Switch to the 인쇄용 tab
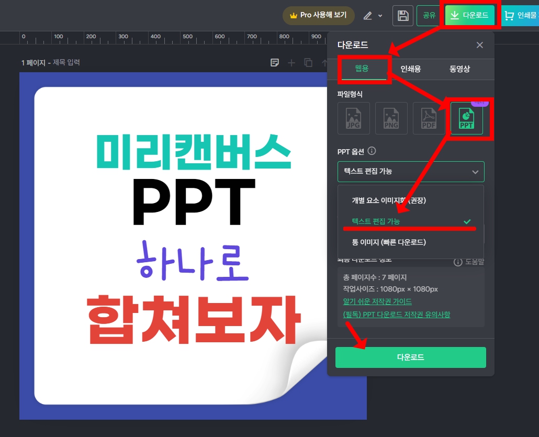Image resolution: width=539 pixels, height=437 pixels. pos(410,69)
